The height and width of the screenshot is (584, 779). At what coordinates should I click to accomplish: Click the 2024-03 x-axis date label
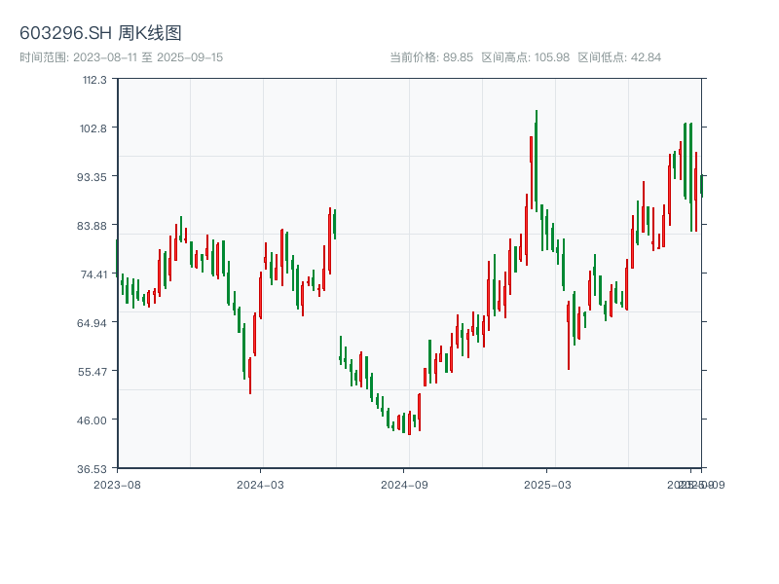(261, 484)
